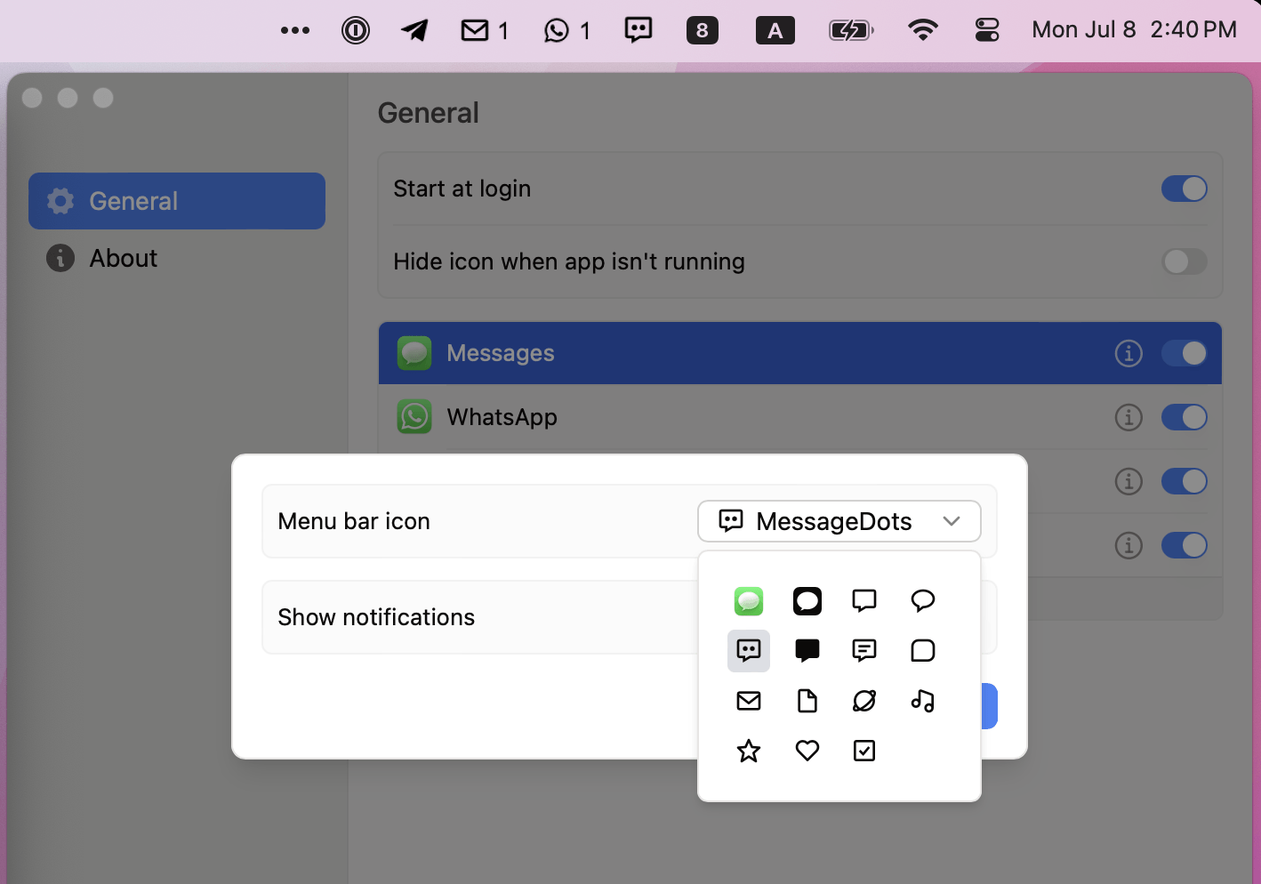Pick the star icon
Image resolution: width=1261 pixels, height=884 pixels.
(749, 751)
